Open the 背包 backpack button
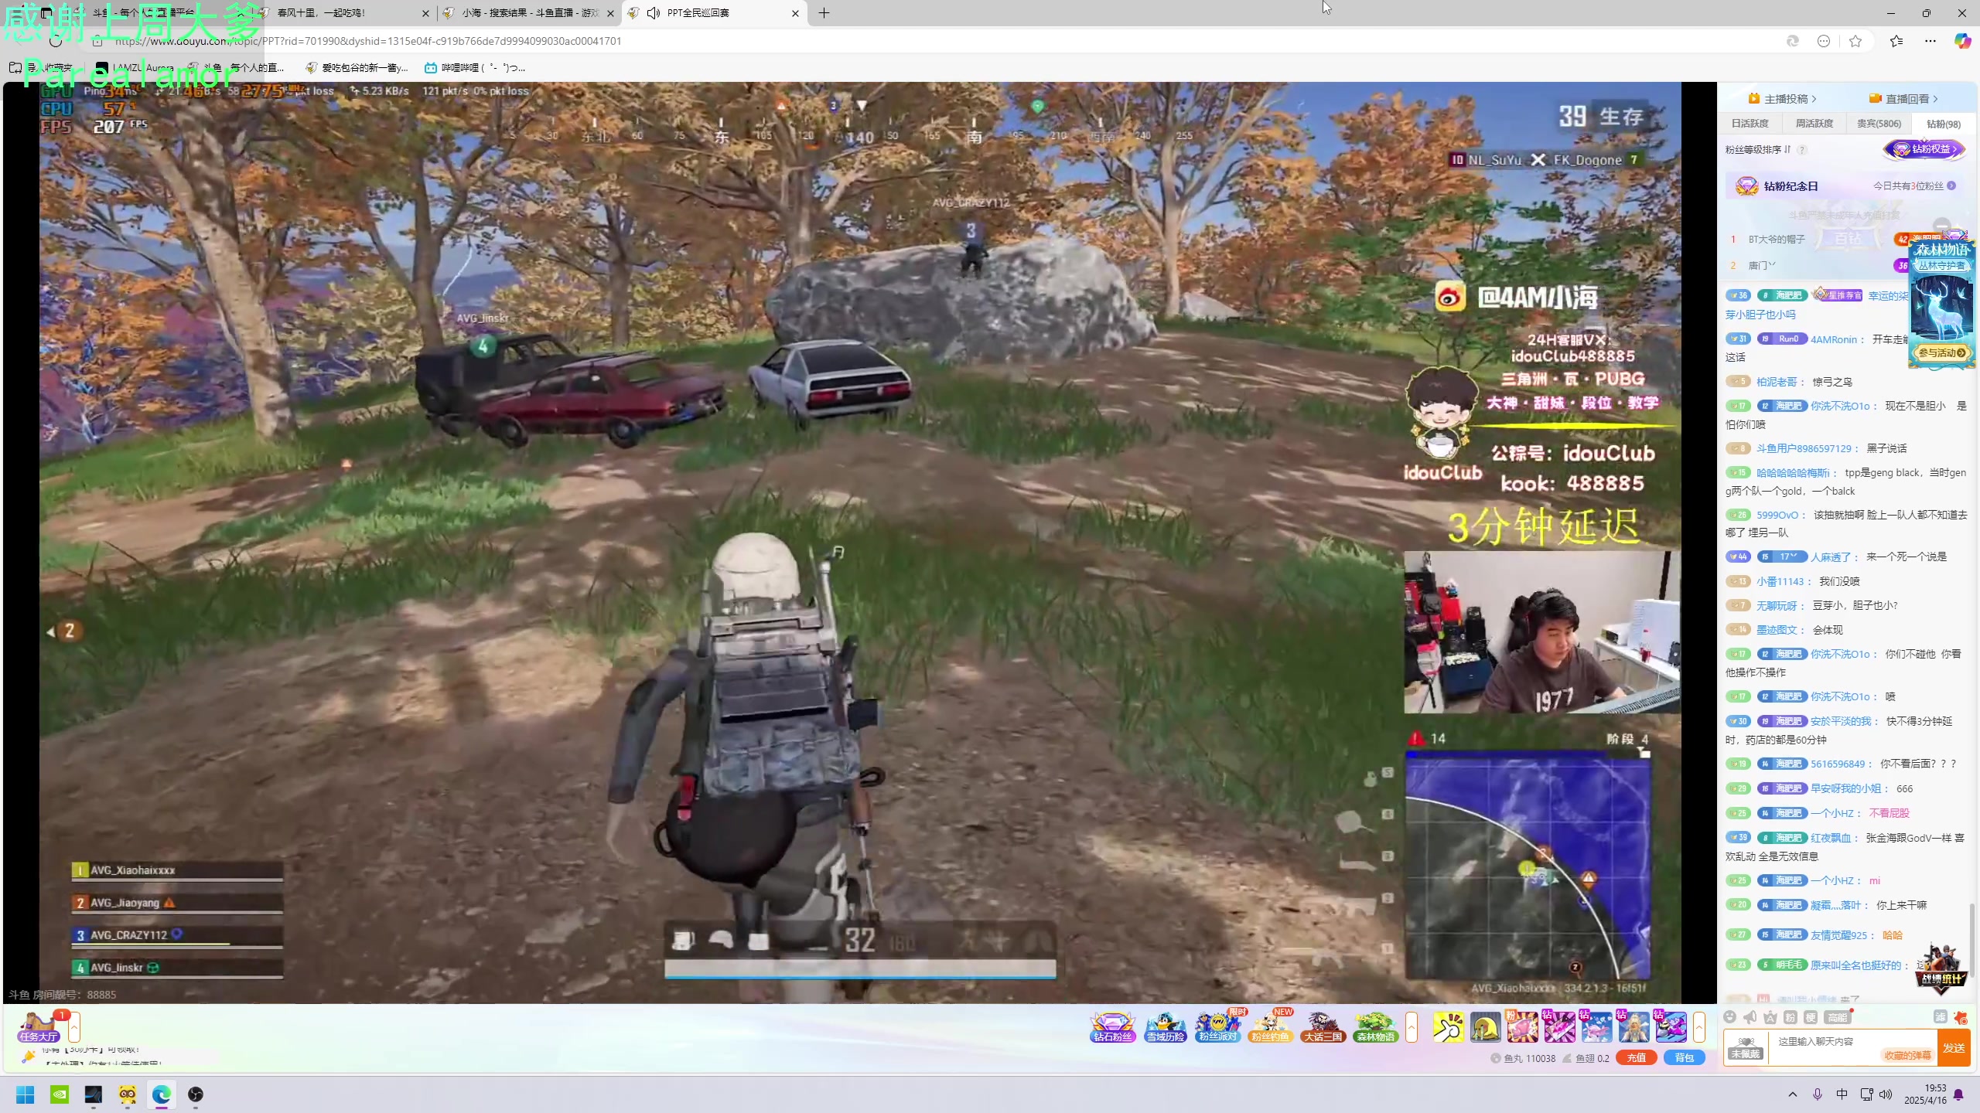This screenshot has height=1113, width=1980. point(1685,1058)
